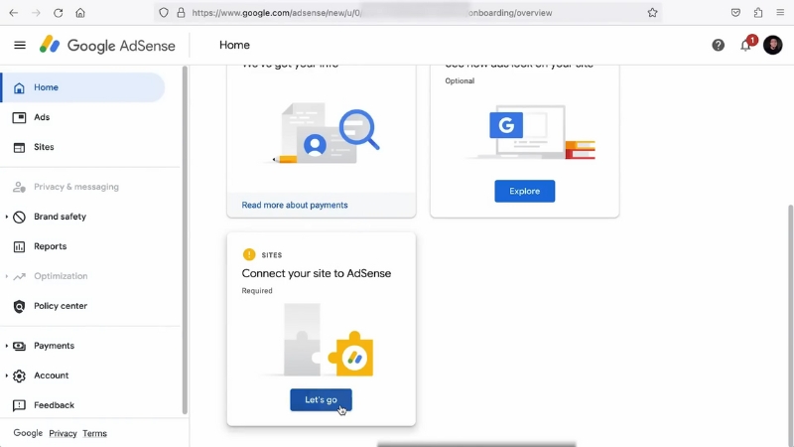Click the Google footer text
794x447 pixels.
[x=28, y=433]
